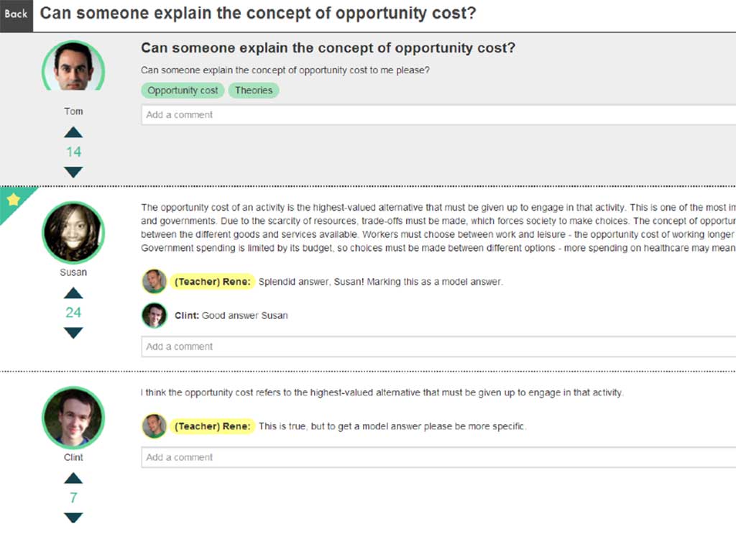The height and width of the screenshot is (547, 736).
Task: Downvote Susan's answer
Action: [x=73, y=333]
